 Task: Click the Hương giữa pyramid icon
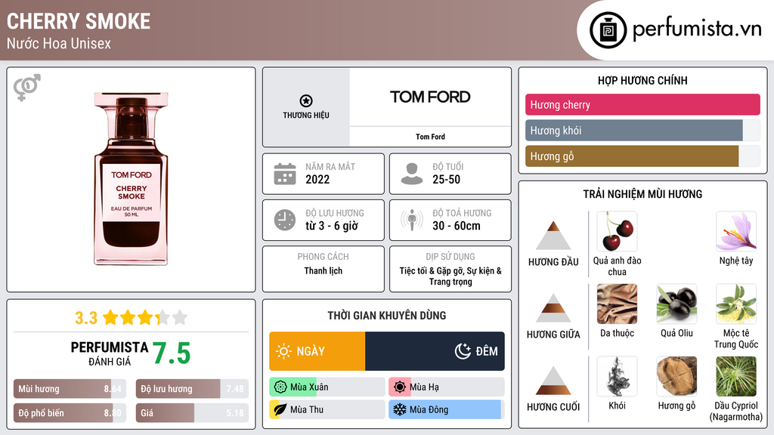[x=553, y=308]
